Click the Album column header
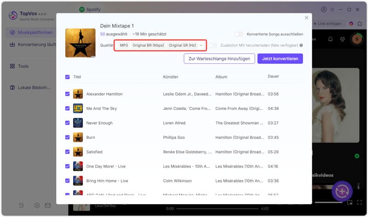The width and height of the screenshot is (368, 217). (221, 77)
